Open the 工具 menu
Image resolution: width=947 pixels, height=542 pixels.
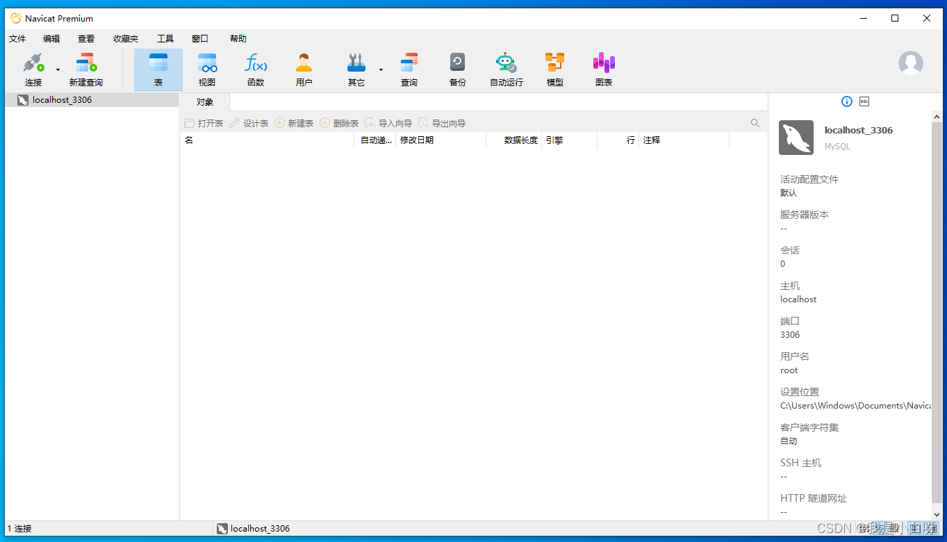point(165,39)
